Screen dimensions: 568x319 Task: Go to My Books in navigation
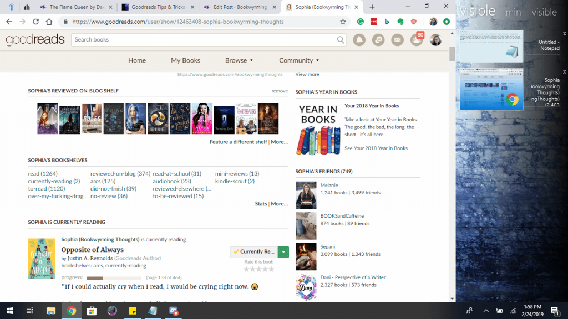click(x=185, y=60)
